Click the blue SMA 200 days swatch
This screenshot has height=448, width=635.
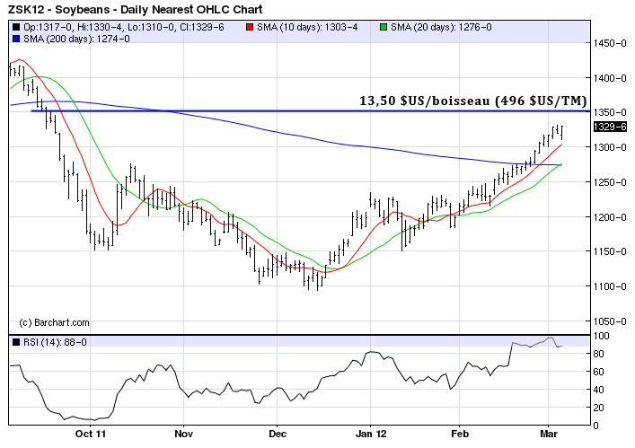17,38
